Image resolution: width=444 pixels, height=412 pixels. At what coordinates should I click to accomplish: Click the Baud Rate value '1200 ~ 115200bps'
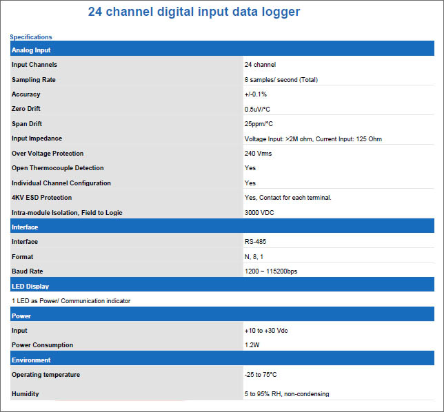tap(271, 271)
